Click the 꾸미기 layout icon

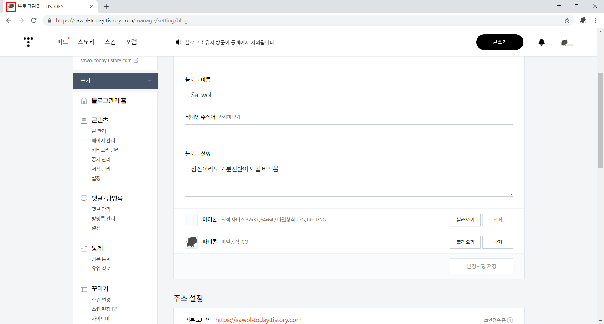point(84,288)
